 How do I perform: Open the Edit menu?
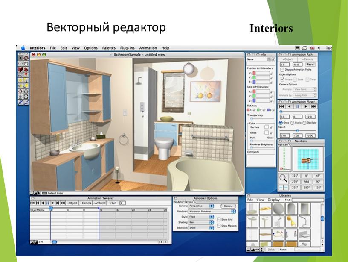tap(64, 48)
